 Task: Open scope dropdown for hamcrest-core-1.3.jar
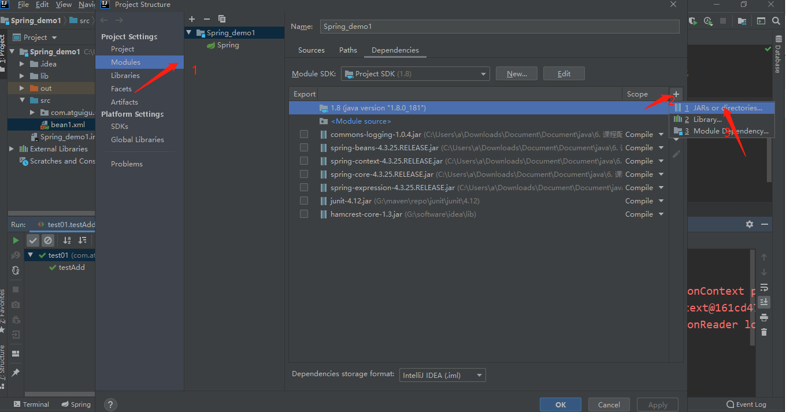tap(661, 214)
